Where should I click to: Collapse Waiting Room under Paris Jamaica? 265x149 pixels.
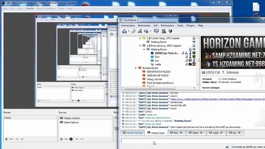[x=144, y=50]
